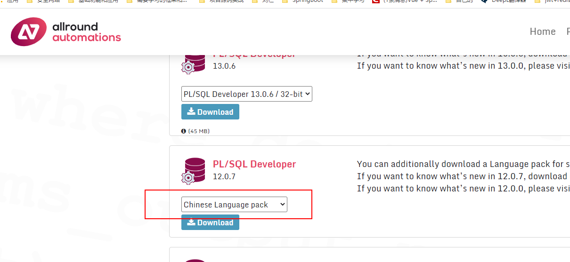Click the database gear icon beside 13.0.6
This screenshot has height=262, width=570.
pos(193,64)
